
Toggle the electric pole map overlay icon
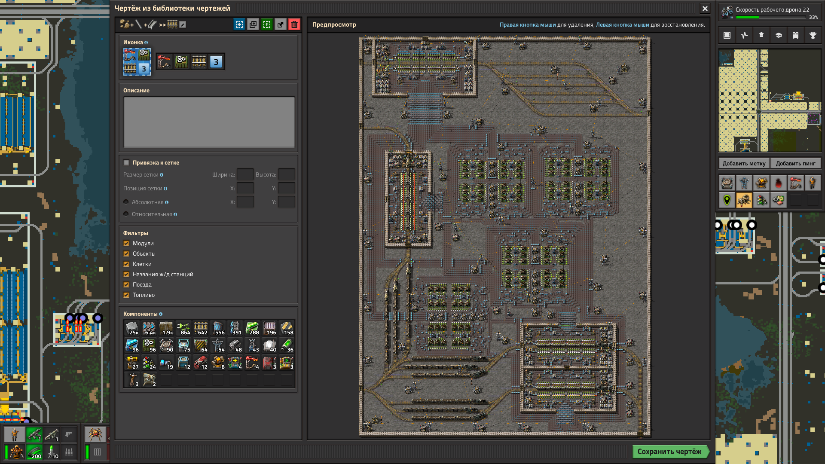[744, 183]
